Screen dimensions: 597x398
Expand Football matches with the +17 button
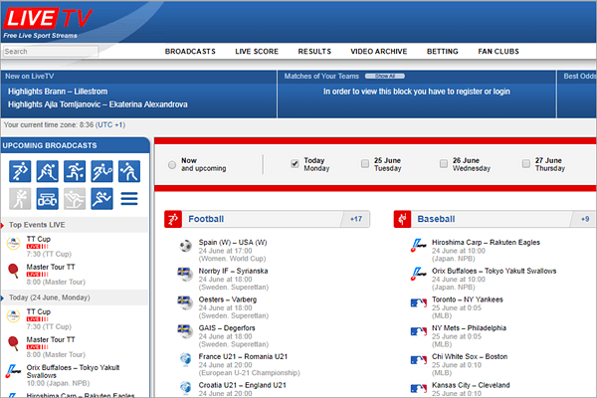[x=355, y=219]
